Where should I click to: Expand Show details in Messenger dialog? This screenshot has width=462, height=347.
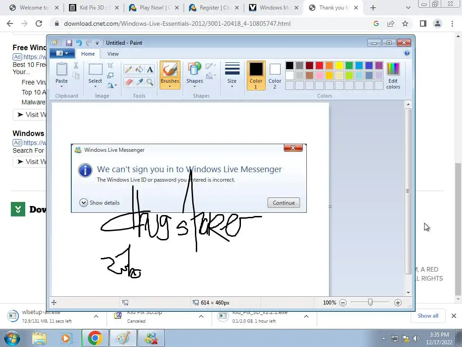(x=100, y=203)
